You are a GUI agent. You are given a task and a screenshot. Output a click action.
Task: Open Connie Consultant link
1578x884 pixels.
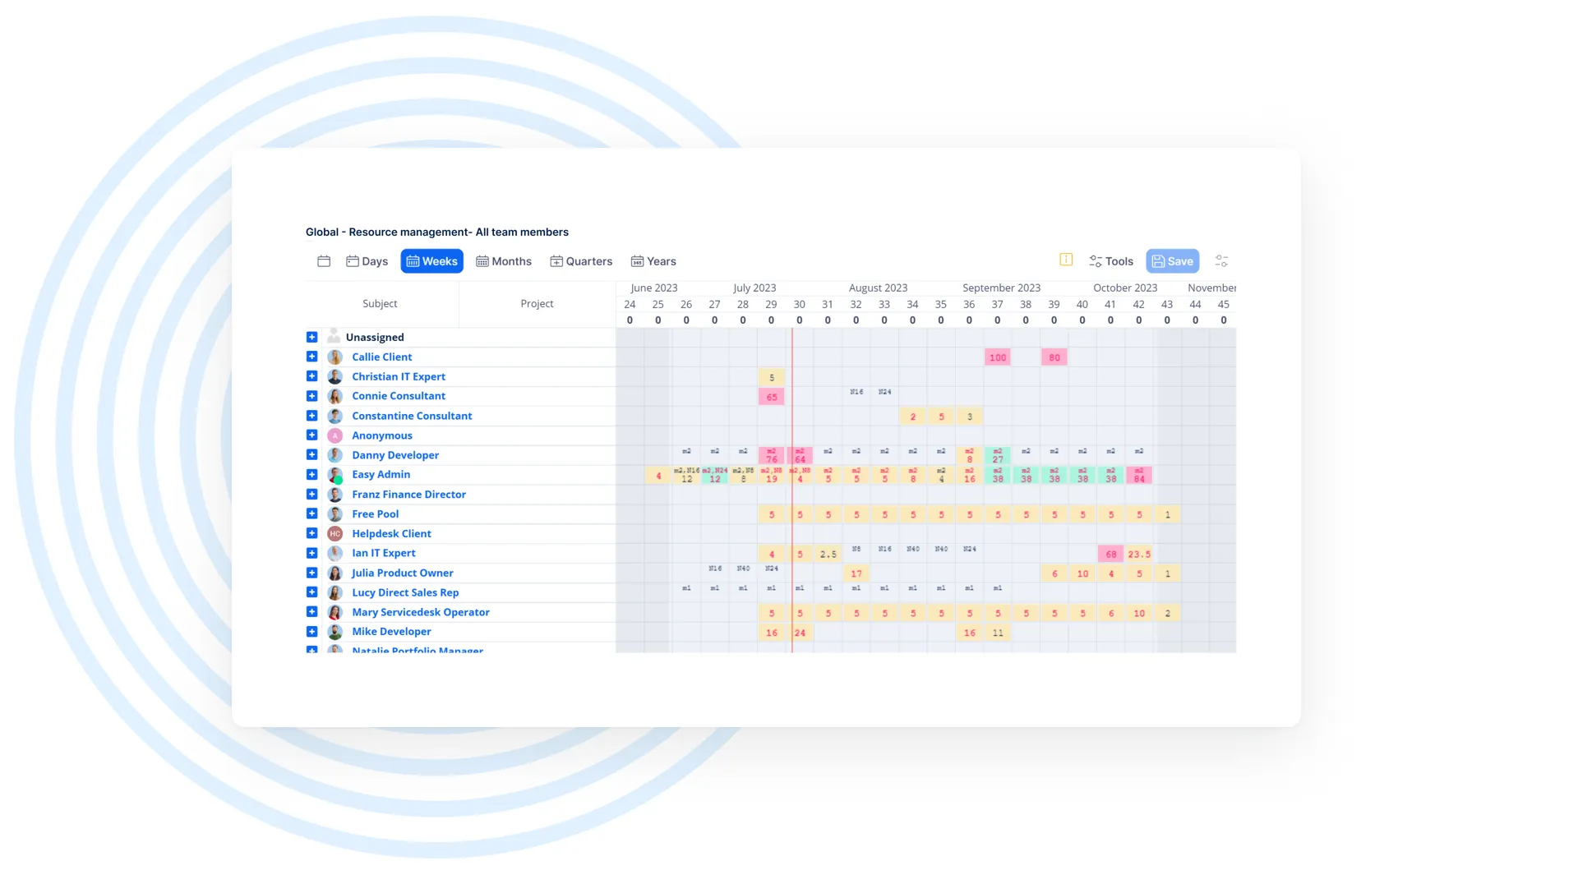click(399, 396)
